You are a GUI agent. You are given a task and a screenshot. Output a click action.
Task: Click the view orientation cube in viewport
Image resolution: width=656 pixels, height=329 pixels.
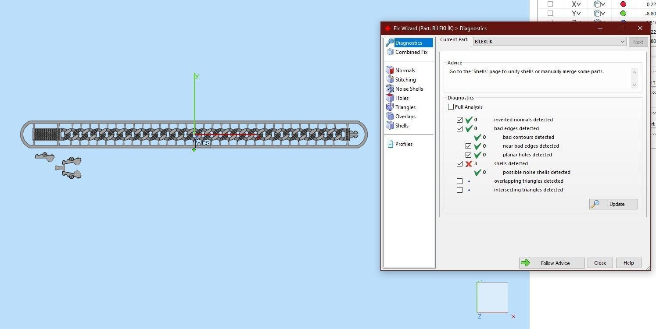coord(492,297)
